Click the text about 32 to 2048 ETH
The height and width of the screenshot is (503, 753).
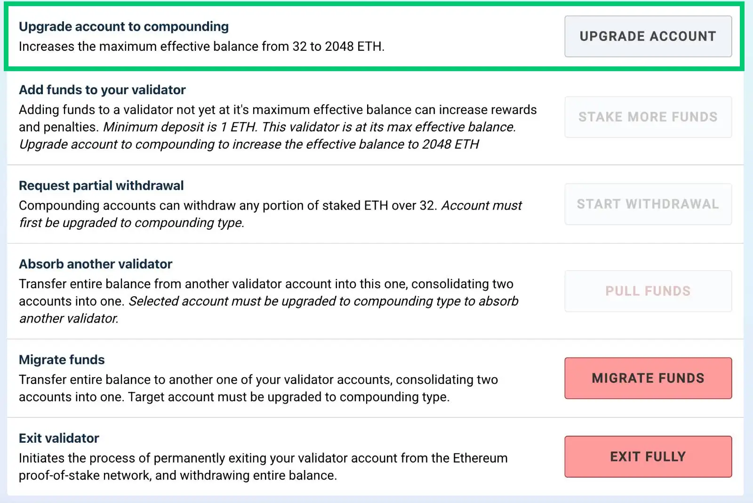click(x=201, y=46)
